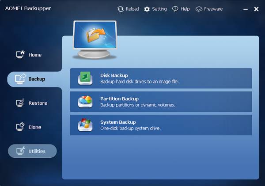Click the Reload text in toolbar

tap(132, 9)
